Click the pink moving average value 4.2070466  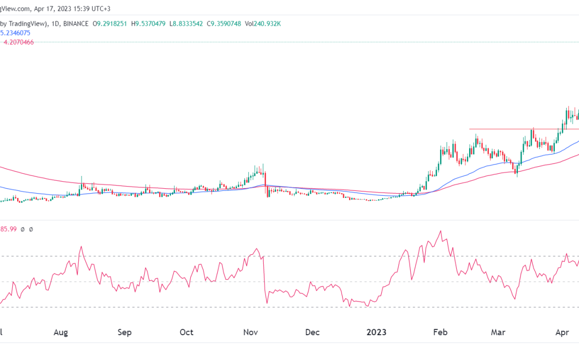[19, 42]
